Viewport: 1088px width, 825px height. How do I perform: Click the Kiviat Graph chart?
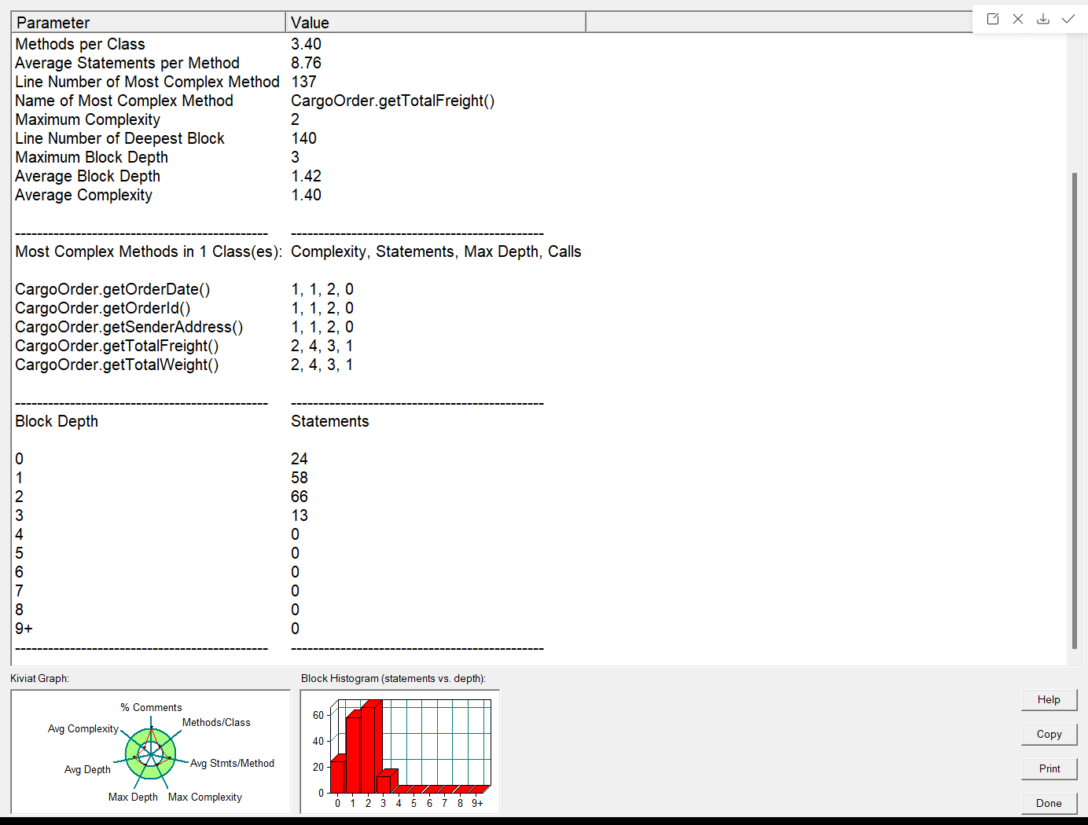pos(150,752)
